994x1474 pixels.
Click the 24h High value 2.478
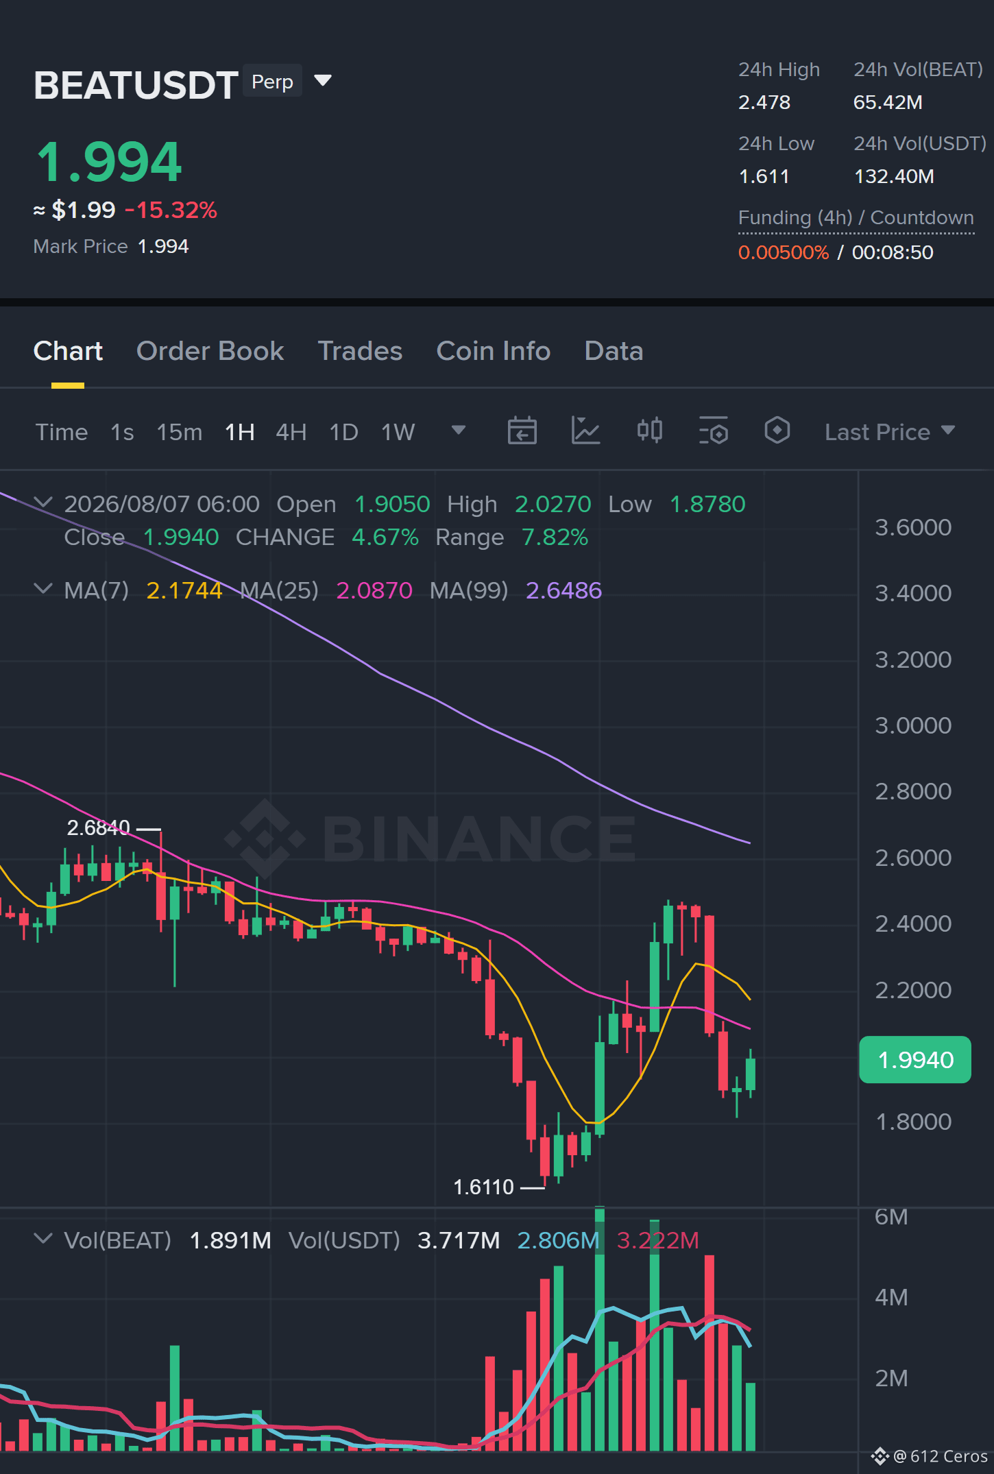(764, 102)
